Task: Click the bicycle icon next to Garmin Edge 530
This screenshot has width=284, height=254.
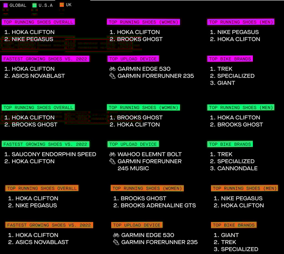Action: click(113, 69)
